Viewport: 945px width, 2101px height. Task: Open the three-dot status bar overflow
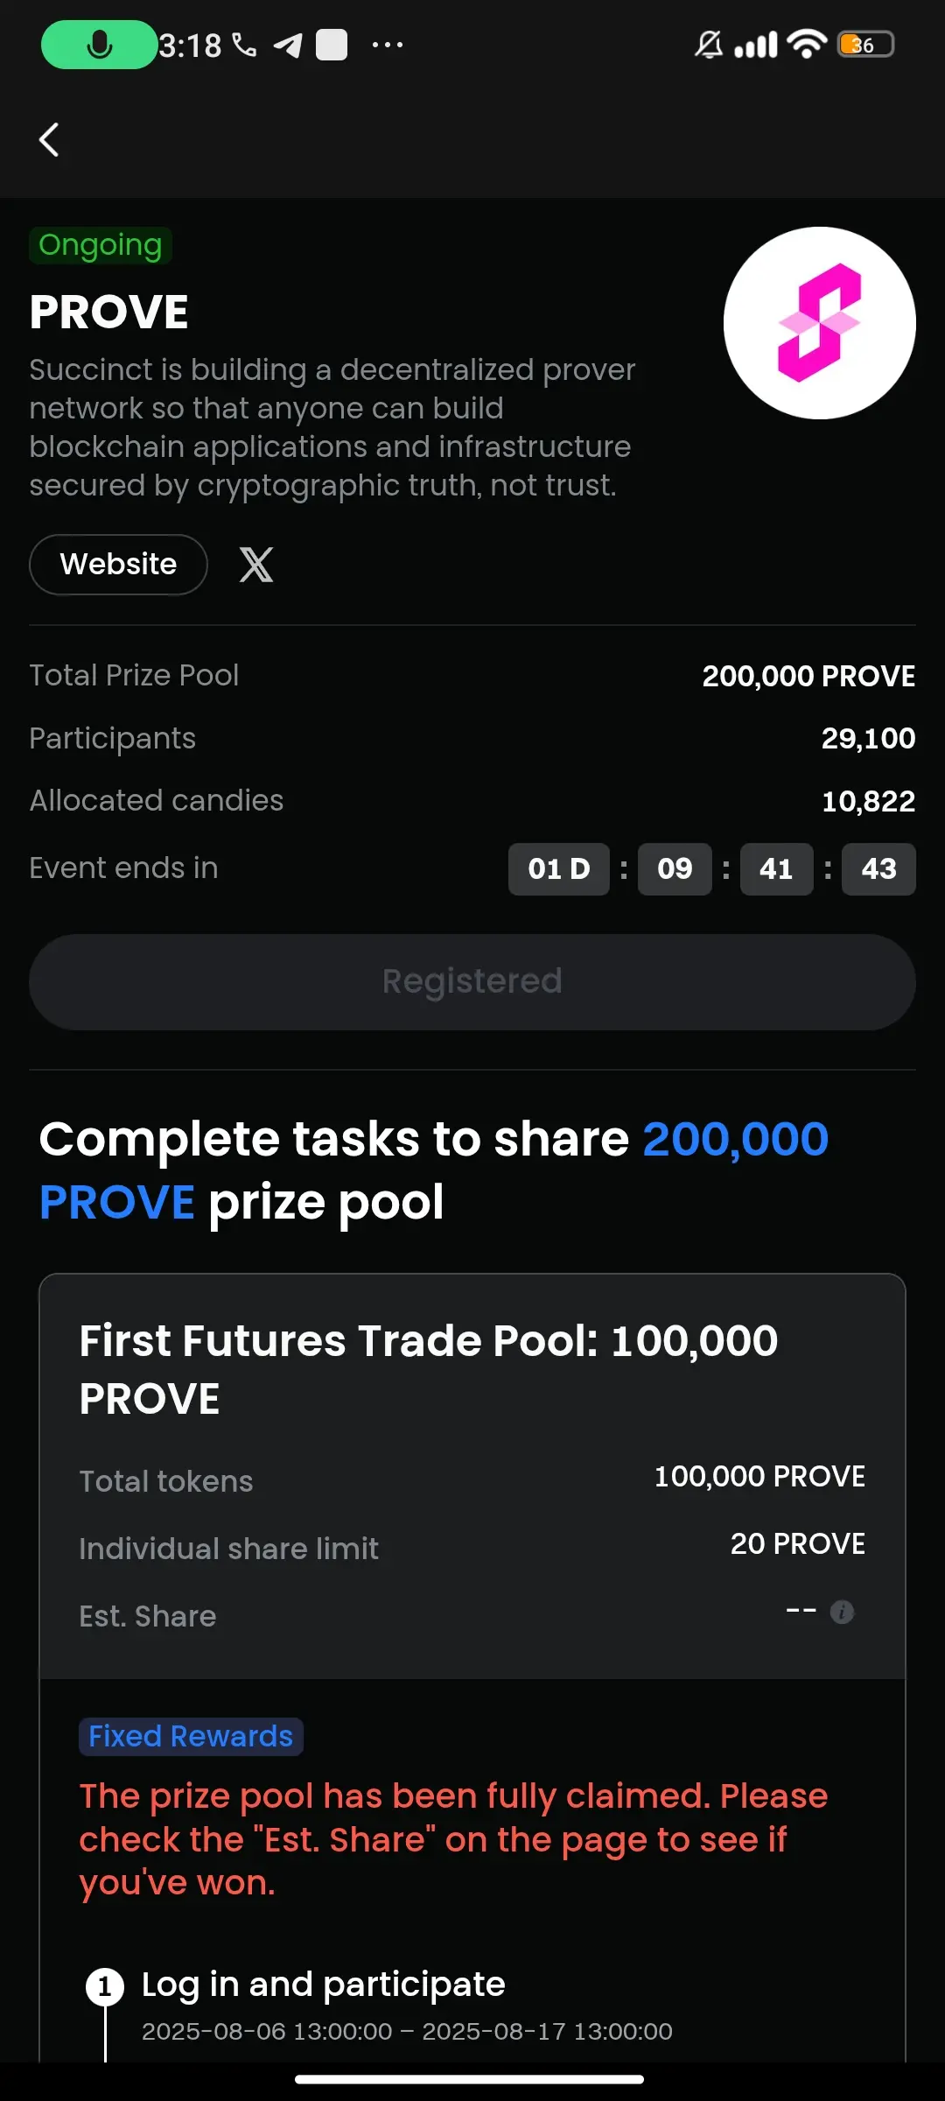(x=388, y=45)
